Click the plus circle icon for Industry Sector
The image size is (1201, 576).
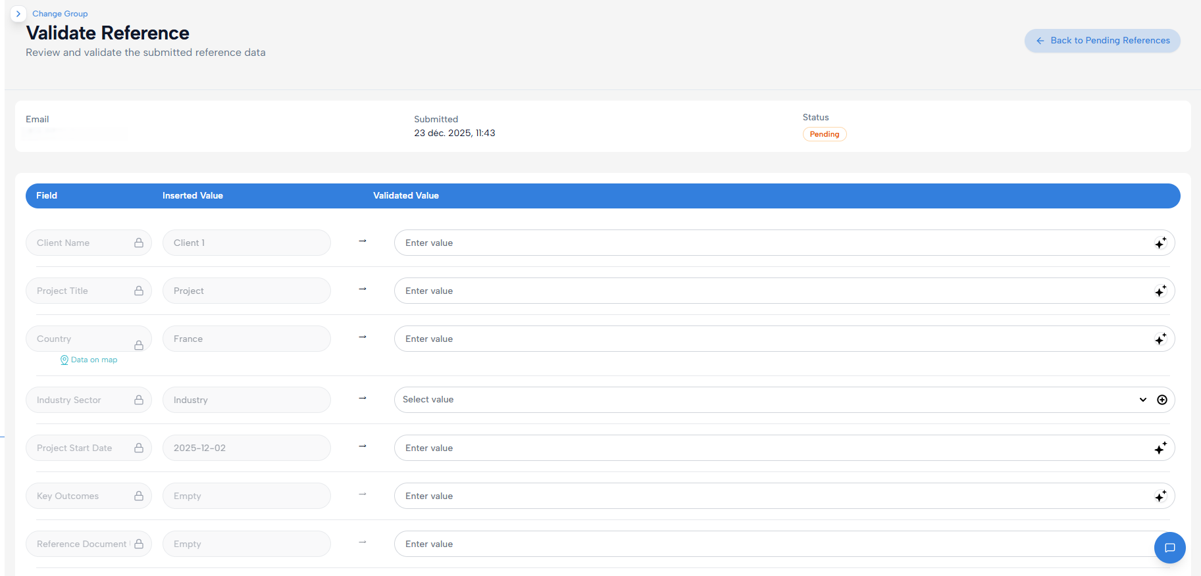click(x=1162, y=400)
